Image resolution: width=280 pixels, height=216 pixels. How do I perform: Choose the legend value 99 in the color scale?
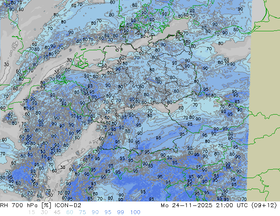coord(121,212)
